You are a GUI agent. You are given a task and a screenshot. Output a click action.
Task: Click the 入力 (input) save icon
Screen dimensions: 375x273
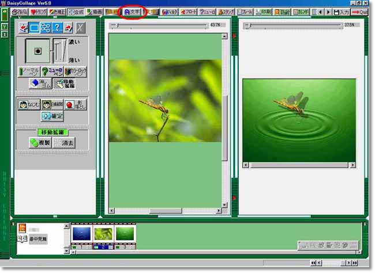pyautogui.click(x=341, y=12)
